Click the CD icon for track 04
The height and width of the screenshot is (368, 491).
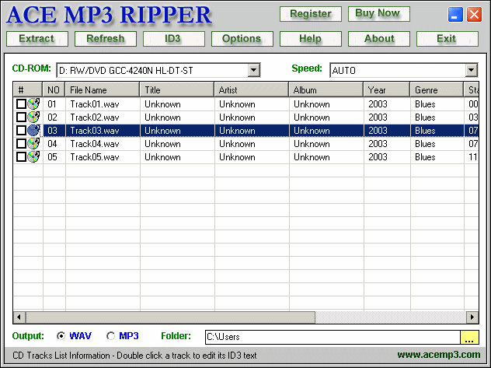click(x=34, y=143)
